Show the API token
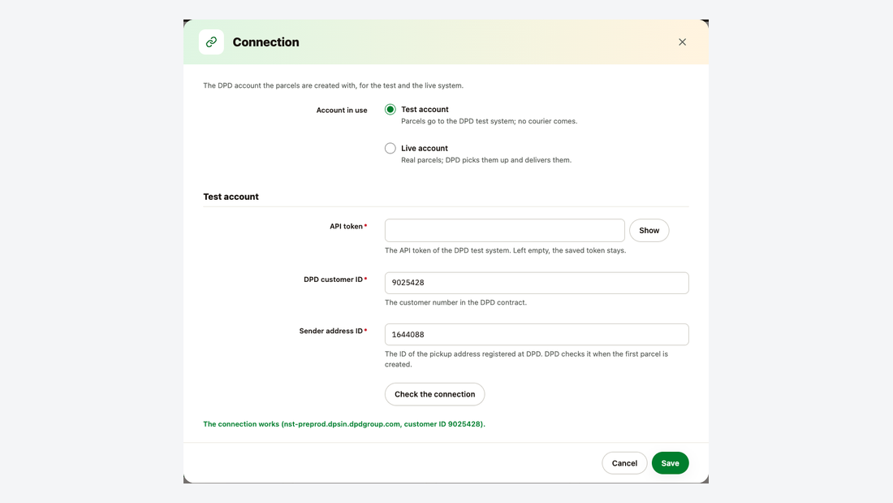 tap(649, 231)
